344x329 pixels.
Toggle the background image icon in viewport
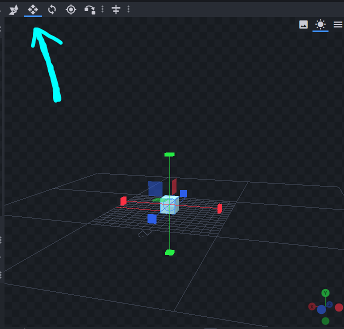(x=303, y=24)
